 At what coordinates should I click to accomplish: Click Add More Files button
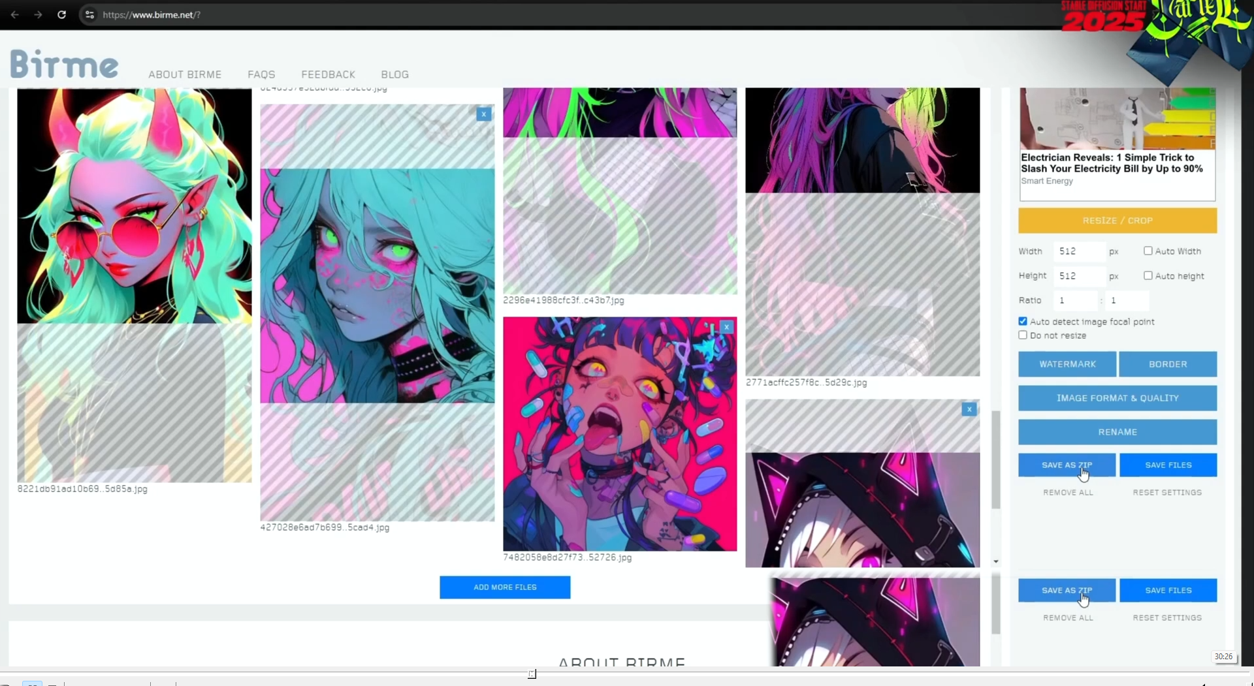[505, 587]
